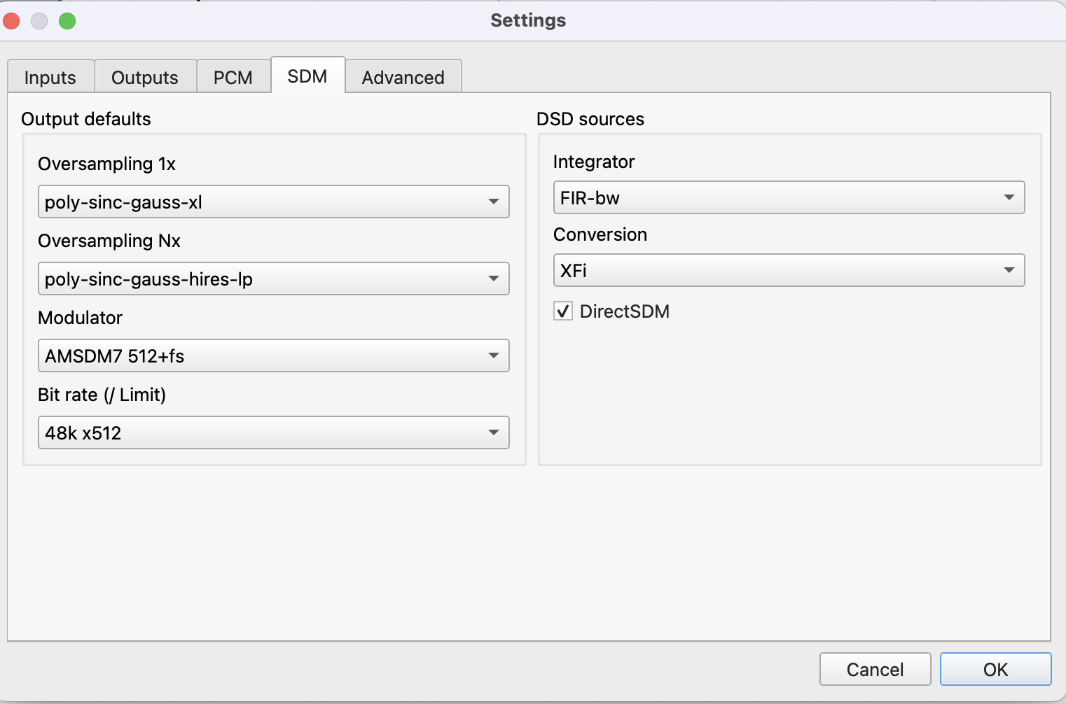Screen dimensions: 1066x704
Task: Click the green zoom window button
Action: (67, 21)
